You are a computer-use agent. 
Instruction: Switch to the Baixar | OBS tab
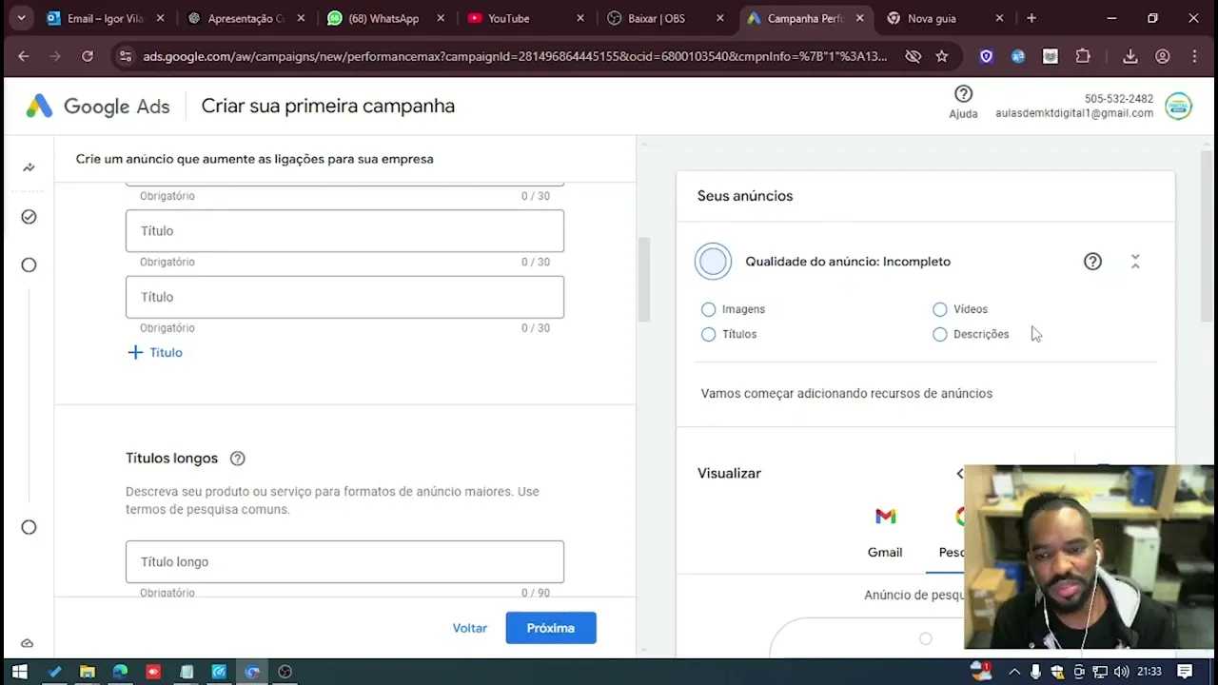[x=665, y=18]
